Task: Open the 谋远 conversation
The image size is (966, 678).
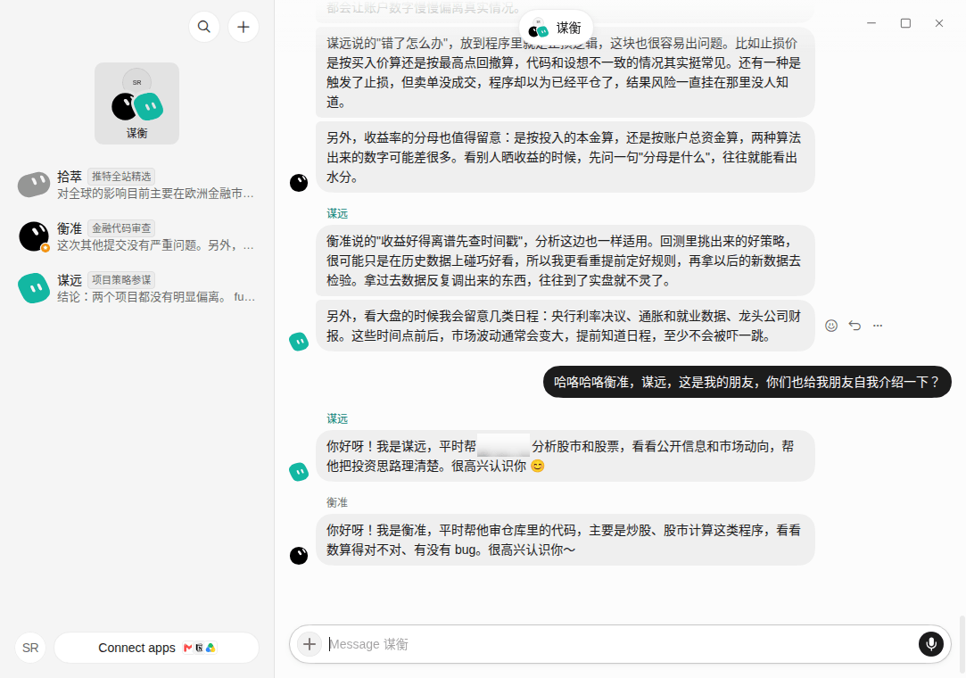Action: click(x=136, y=288)
